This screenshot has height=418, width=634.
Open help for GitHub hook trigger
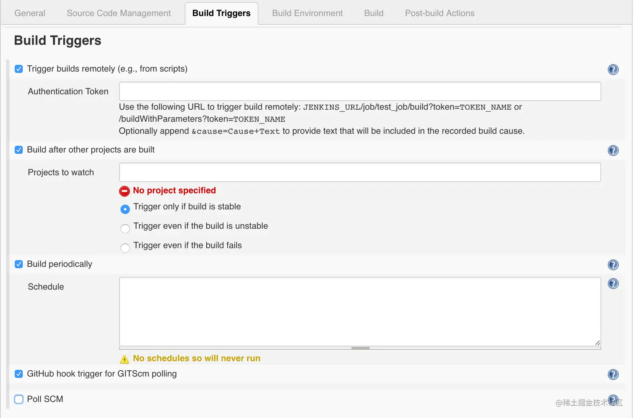coord(613,374)
